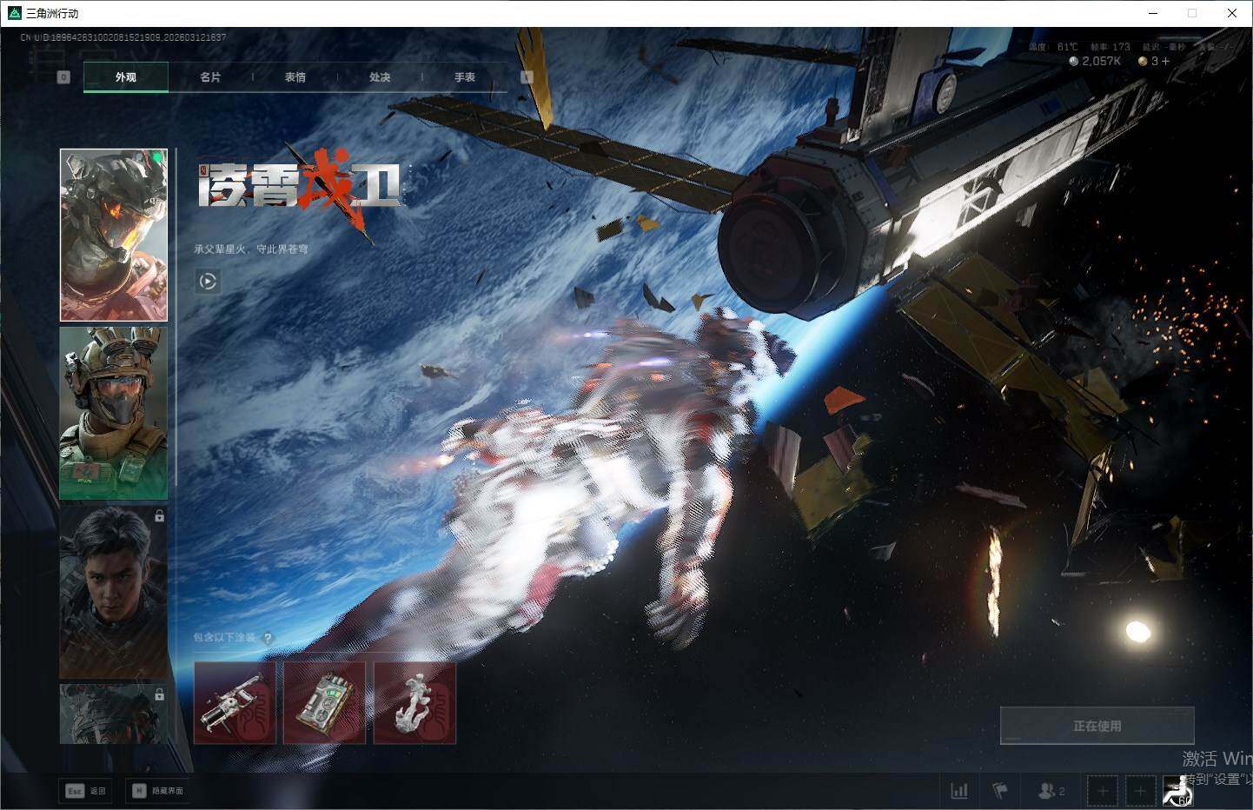The width and height of the screenshot is (1253, 810).
Task: Open the statistics bar chart icon
Action: point(959,791)
